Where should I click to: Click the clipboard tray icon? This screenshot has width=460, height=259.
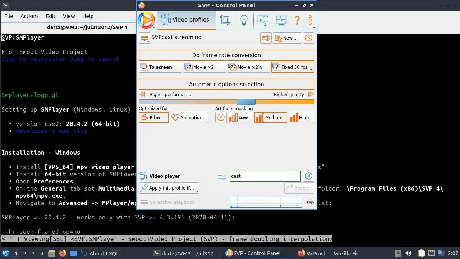click(422, 253)
